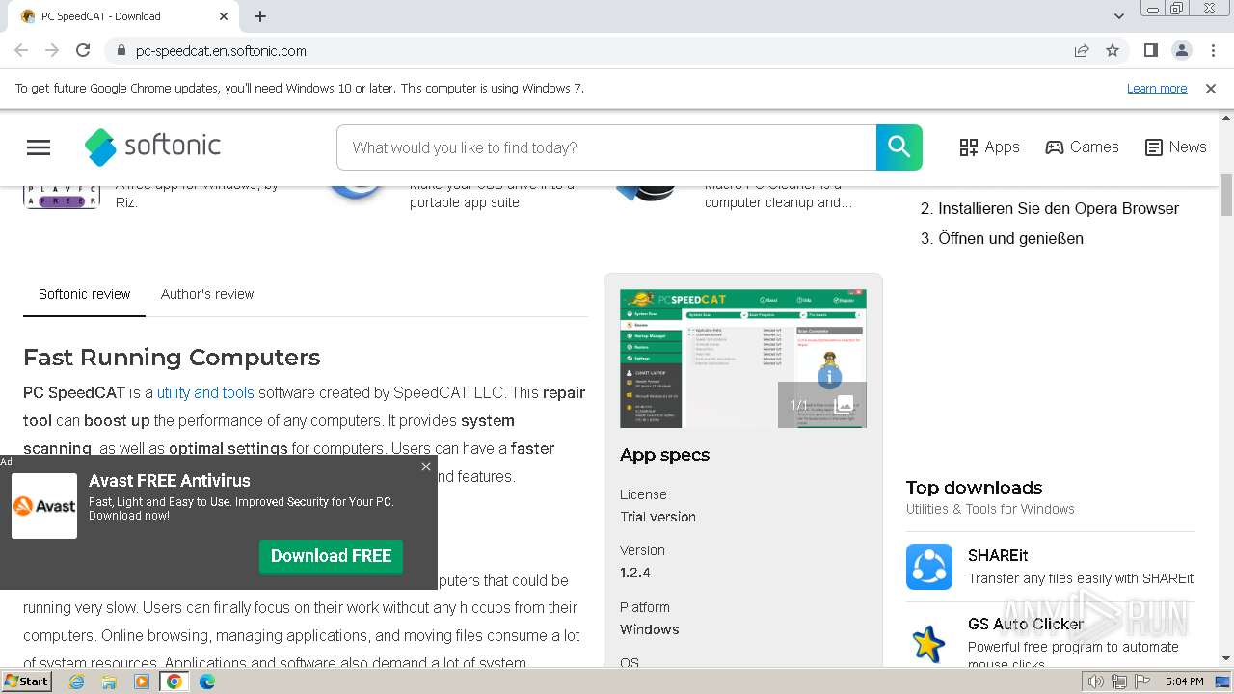Bookmark this page with the star icon
The height and width of the screenshot is (694, 1234).
coord(1113,50)
